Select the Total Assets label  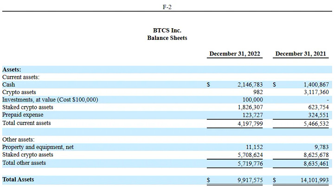(18, 179)
